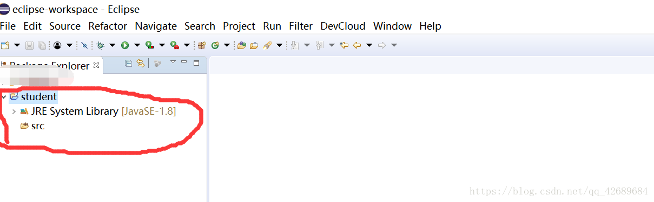Open the dropdown next to profile icon
654x202 pixels.
point(69,45)
